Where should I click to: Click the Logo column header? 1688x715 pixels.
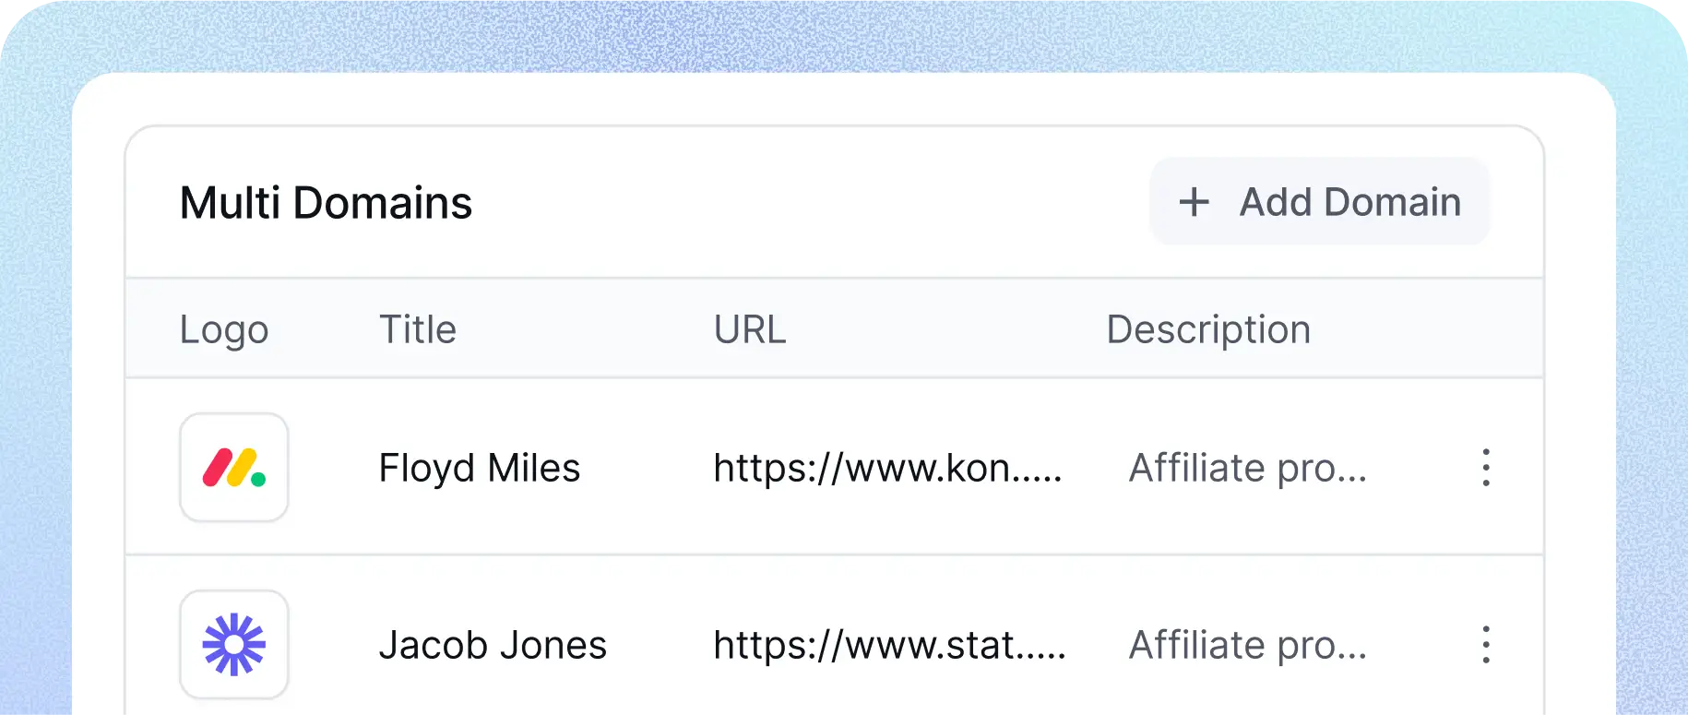click(x=224, y=329)
